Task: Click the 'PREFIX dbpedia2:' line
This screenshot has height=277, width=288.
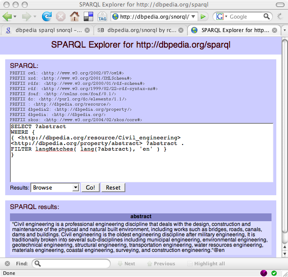Action: point(71,110)
